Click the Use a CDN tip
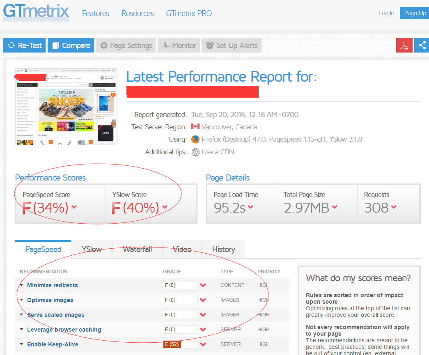Image resolution: width=429 pixels, height=355 pixels. pos(218,152)
